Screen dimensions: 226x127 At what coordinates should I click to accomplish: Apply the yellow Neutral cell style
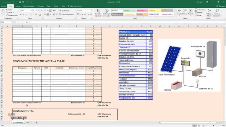click(x=155, y=11)
